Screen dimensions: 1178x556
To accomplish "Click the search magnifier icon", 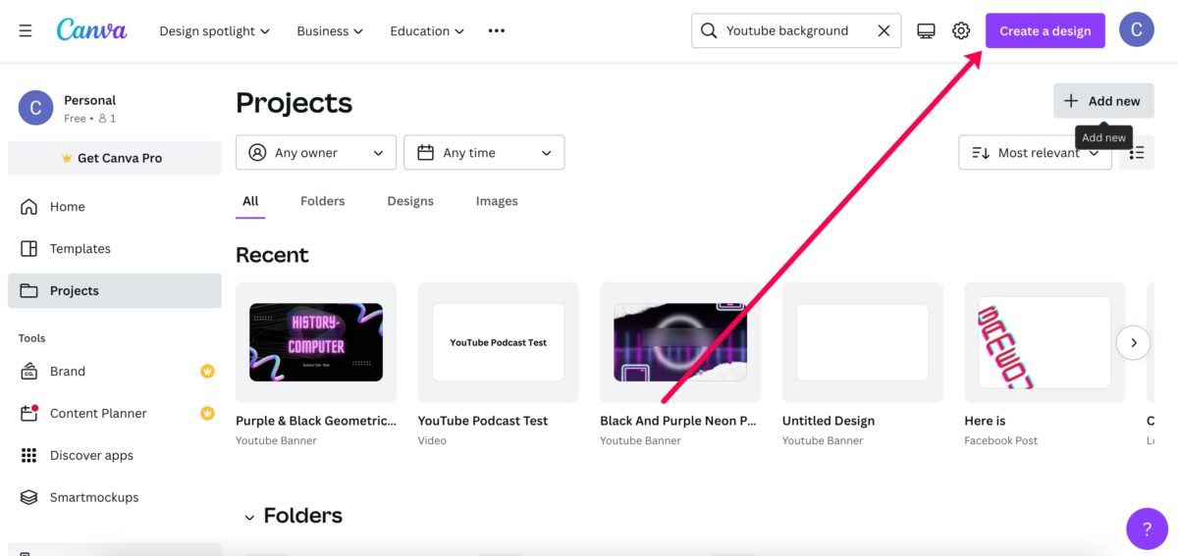I will pyautogui.click(x=709, y=30).
